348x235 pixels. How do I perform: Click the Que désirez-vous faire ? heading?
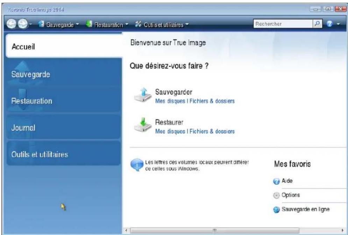point(169,66)
